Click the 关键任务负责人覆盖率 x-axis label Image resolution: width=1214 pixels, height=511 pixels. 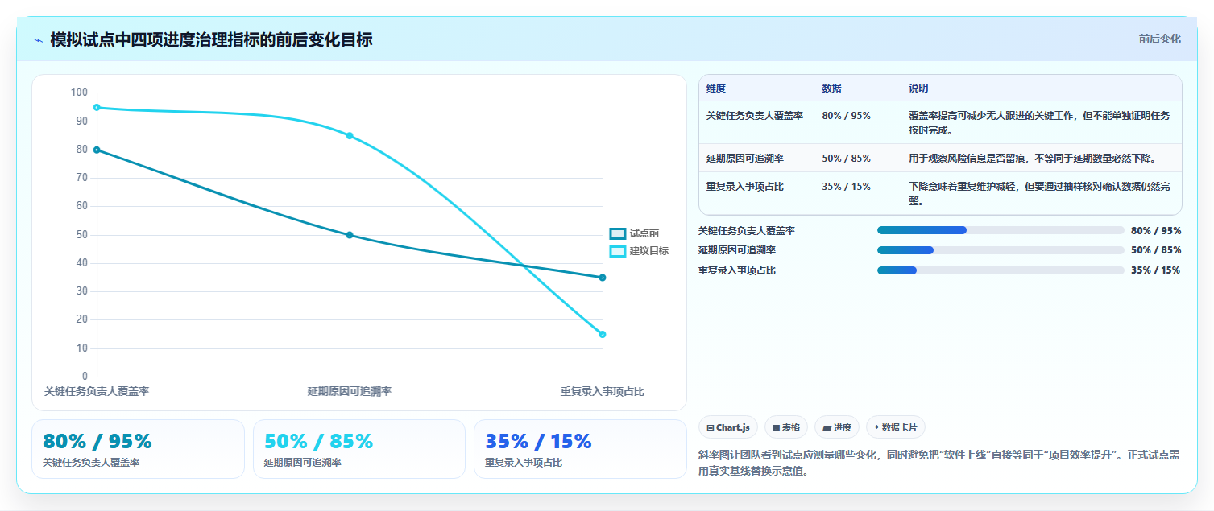(97, 392)
